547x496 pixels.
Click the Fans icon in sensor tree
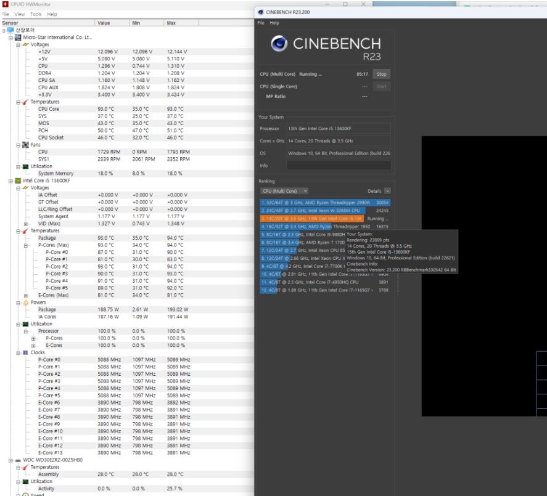[x=25, y=145]
